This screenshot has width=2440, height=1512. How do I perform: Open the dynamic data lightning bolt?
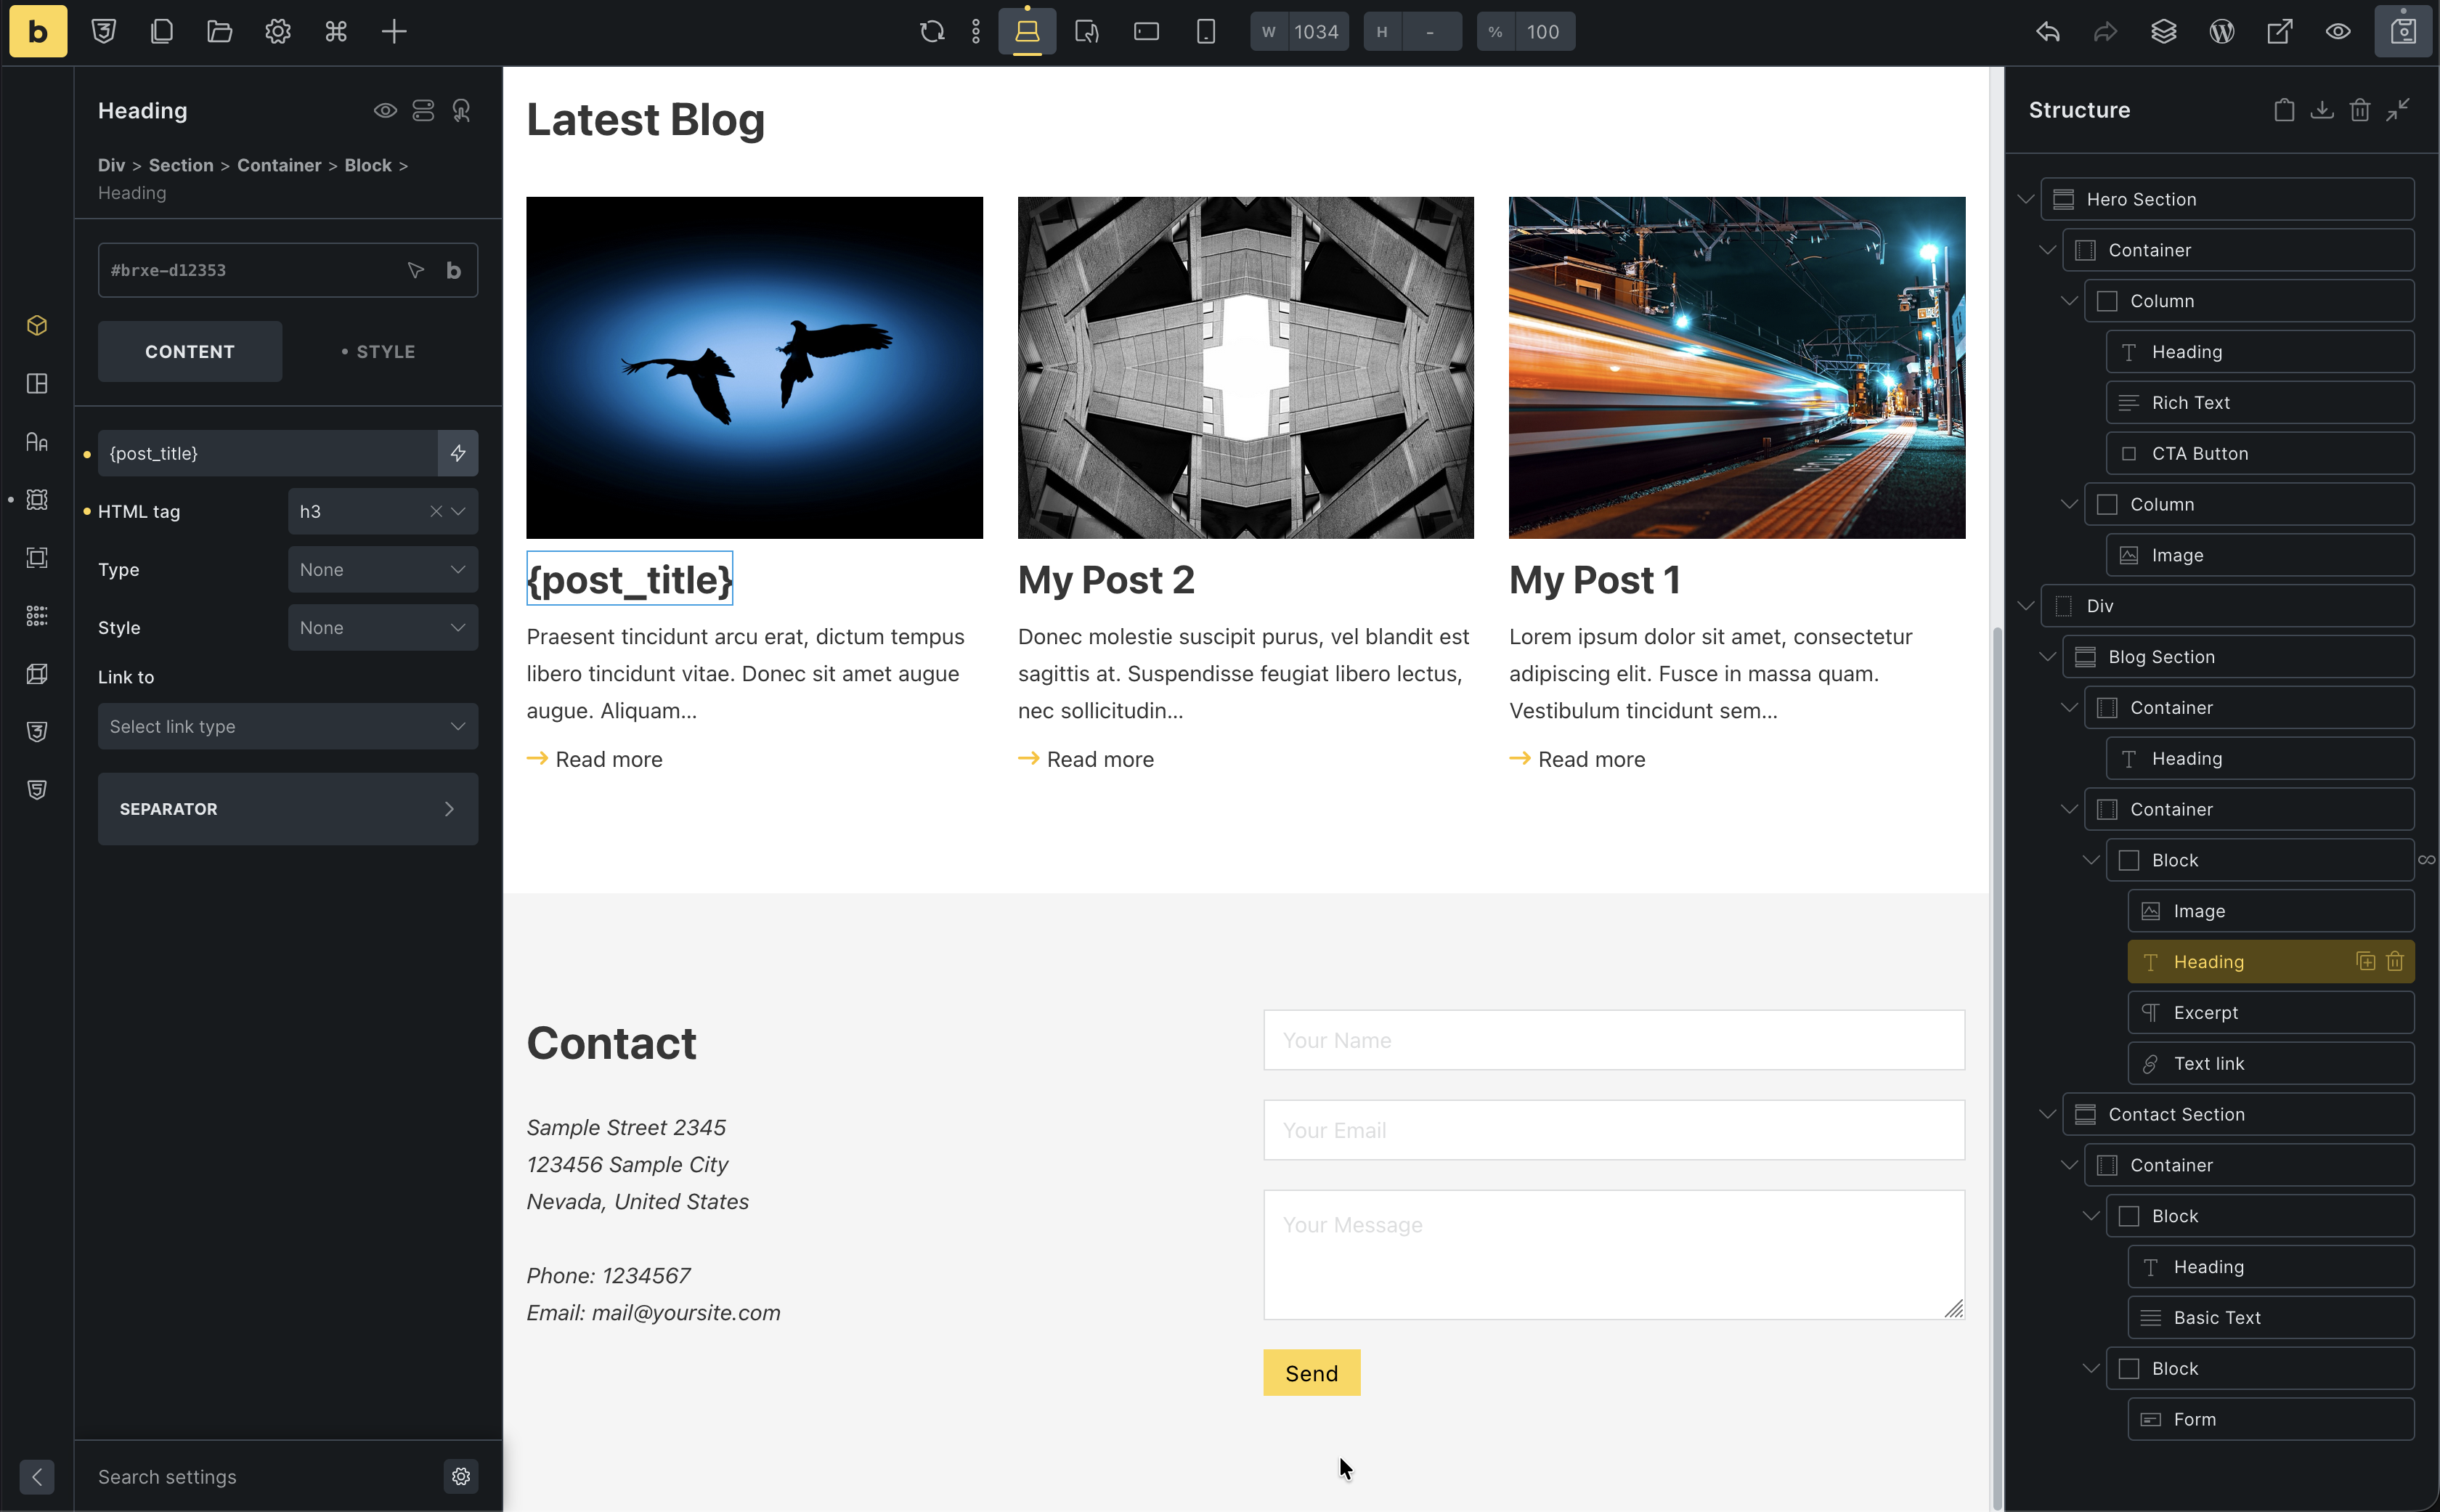[x=458, y=454]
